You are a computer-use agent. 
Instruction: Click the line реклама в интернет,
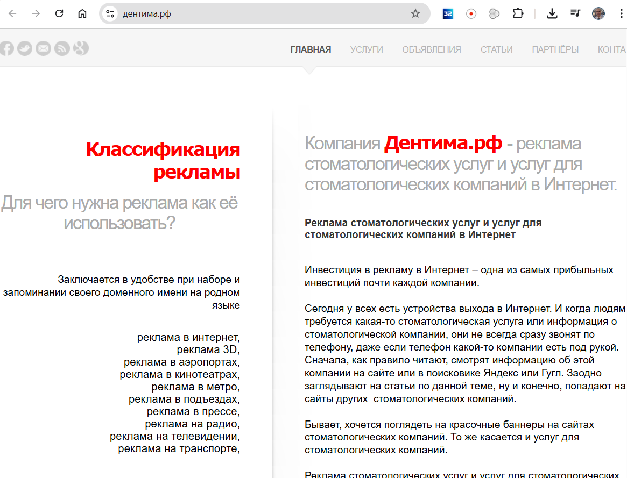click(188, 338)
